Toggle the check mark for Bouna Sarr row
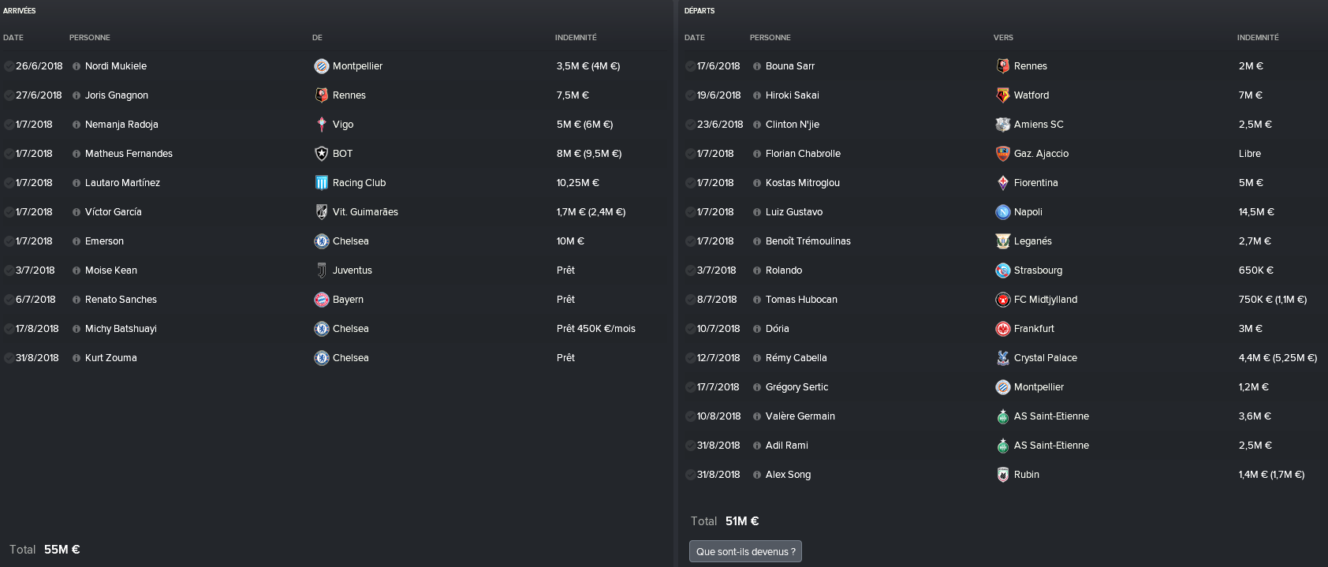This screenshot has width=1328, height=567. (689, 66)
